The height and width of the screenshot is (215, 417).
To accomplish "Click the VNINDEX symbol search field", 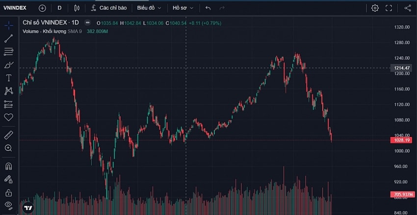I will [x=15, y=8].
